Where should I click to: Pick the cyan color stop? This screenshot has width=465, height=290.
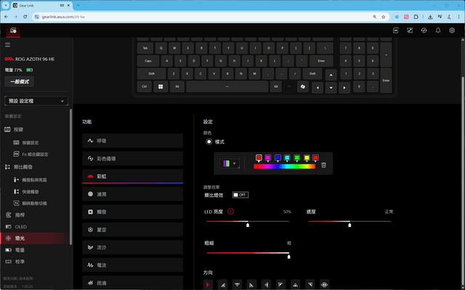tap(287, 158)
